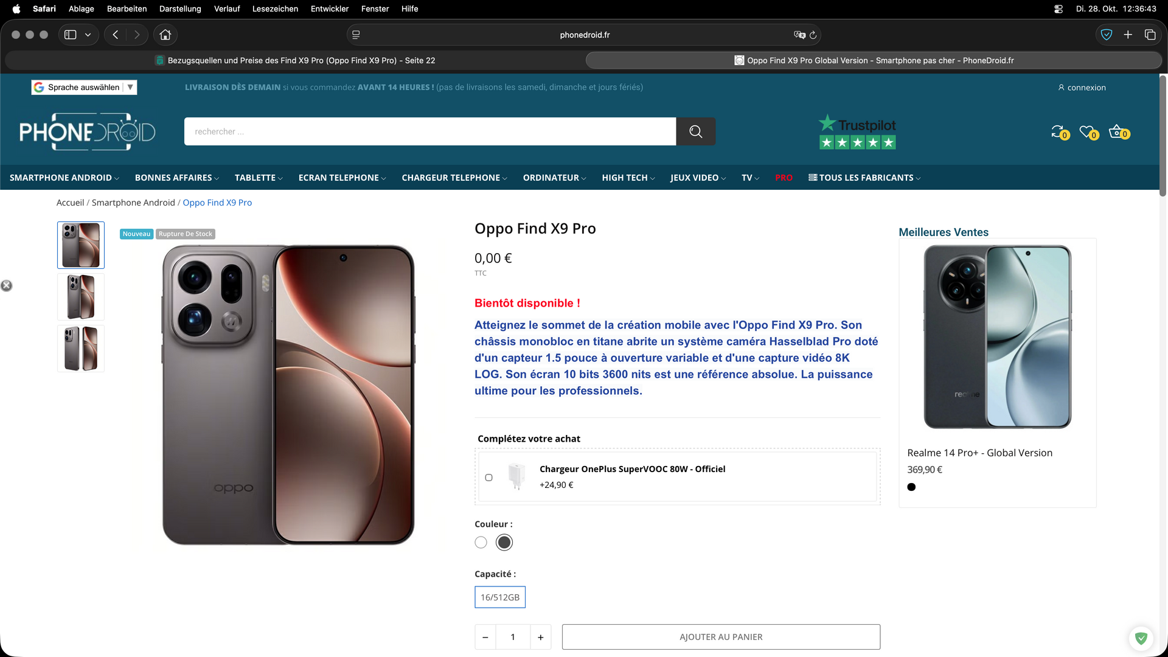The height and width of the screenshot is (657, 1168).
Task: Open the wishlist heart icon
Action: 1087,131
